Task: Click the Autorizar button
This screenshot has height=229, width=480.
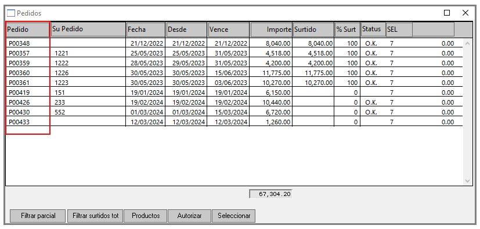Action: pos(189,216)
